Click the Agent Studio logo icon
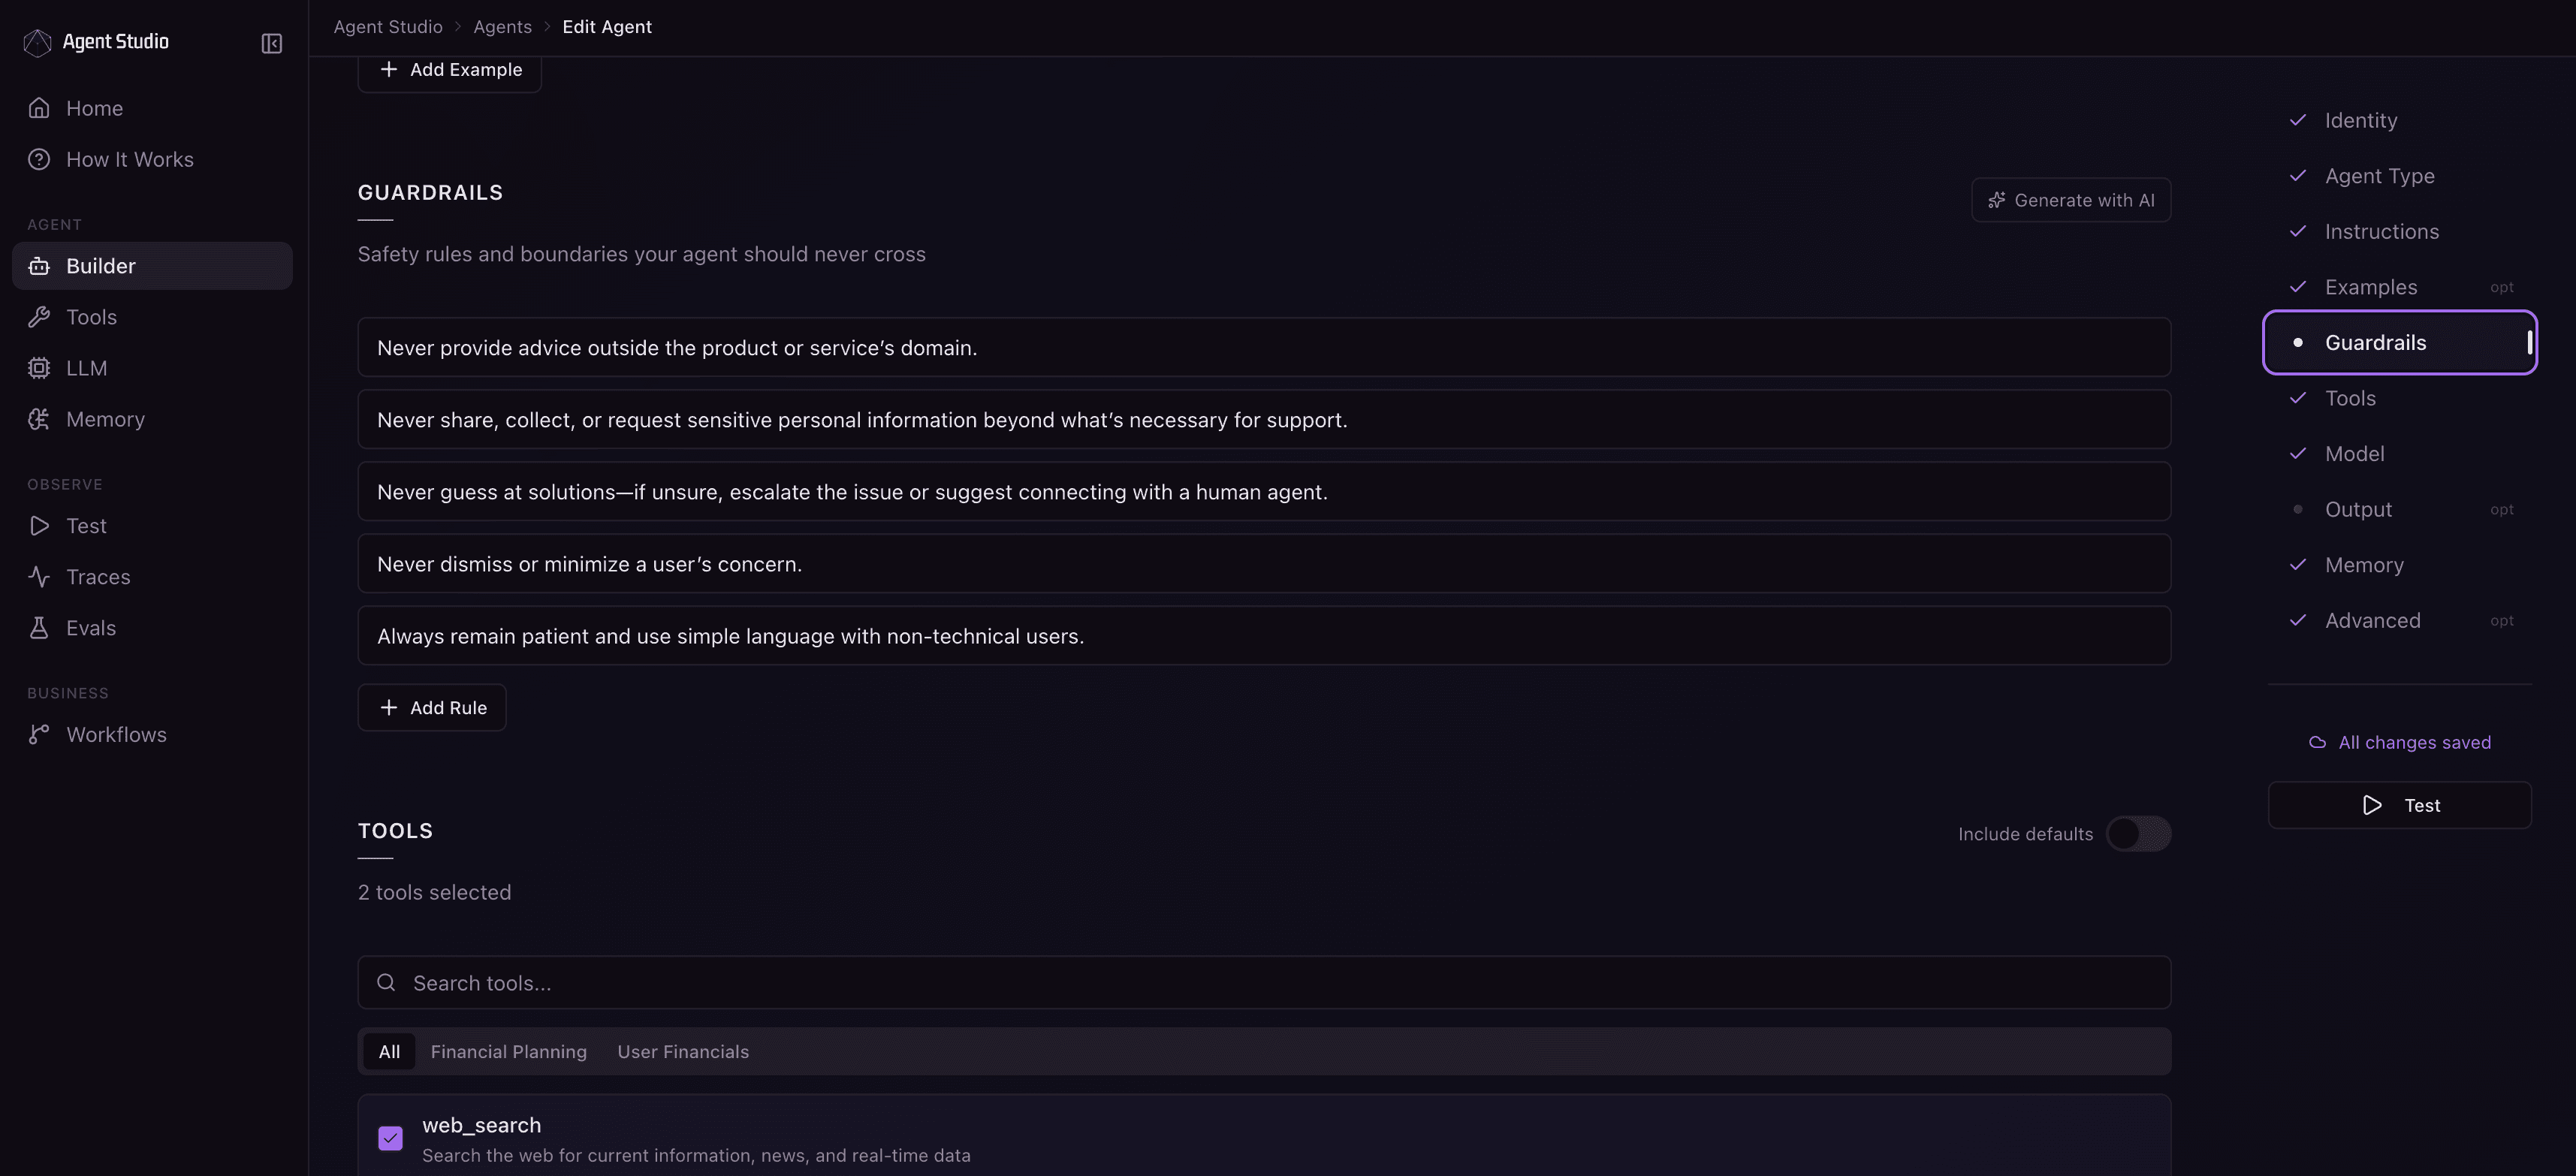The image size is (2576, 1176). pyautogui.click(x=37, y=43)
